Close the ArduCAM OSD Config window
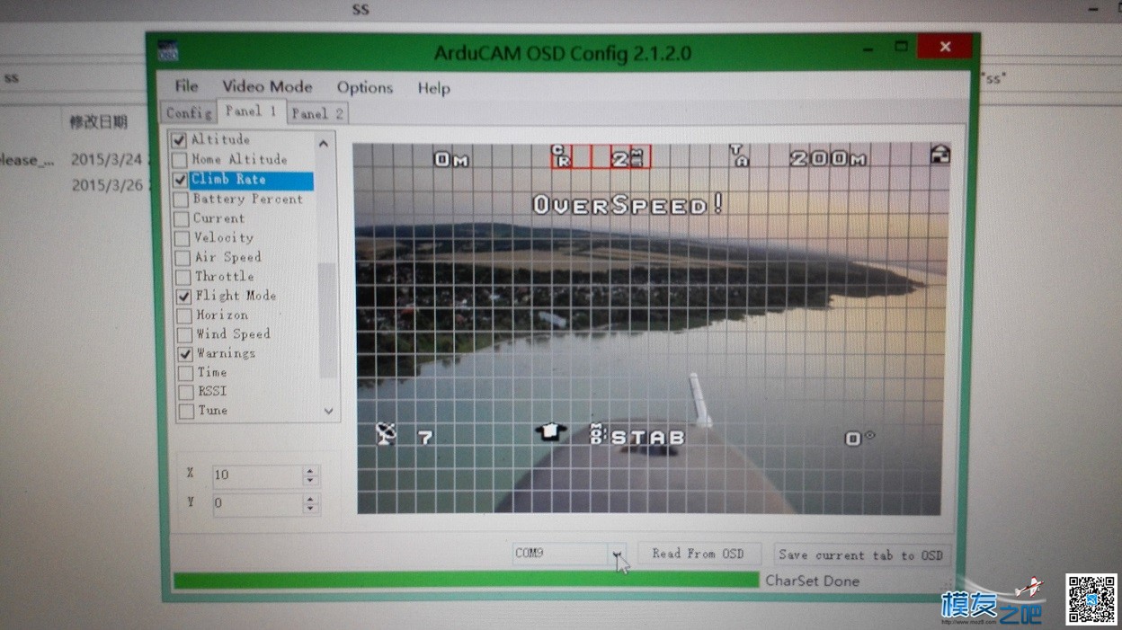 (945, 47)
